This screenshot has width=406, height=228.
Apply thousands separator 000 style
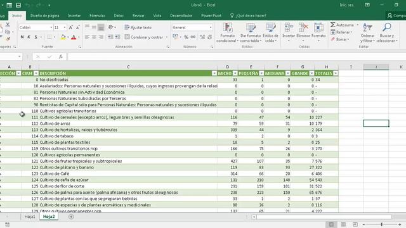click(193, 37)
